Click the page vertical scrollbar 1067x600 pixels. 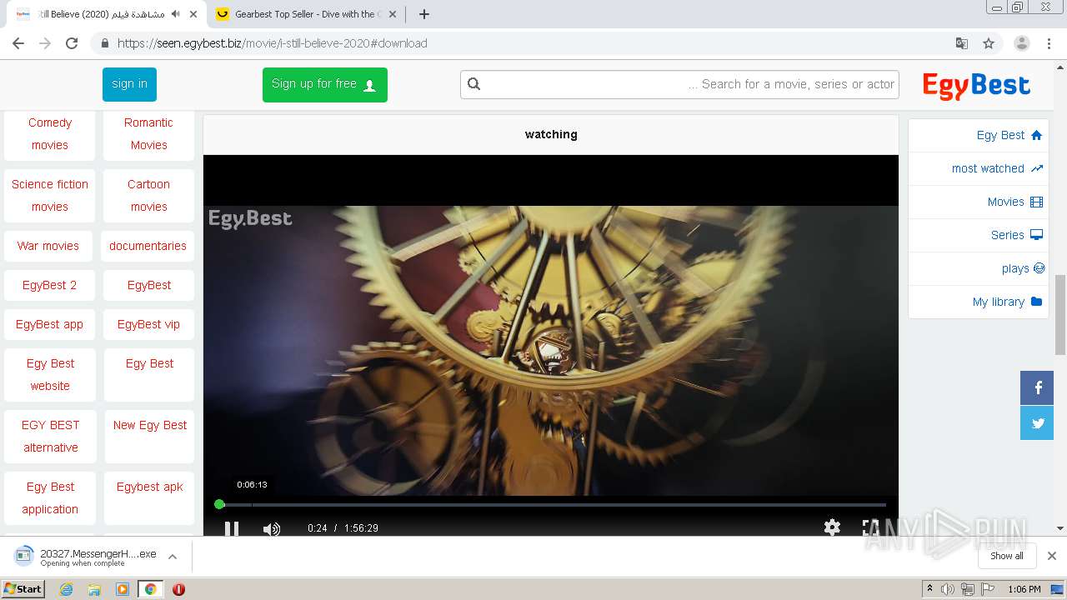(x=1060, y=315)
